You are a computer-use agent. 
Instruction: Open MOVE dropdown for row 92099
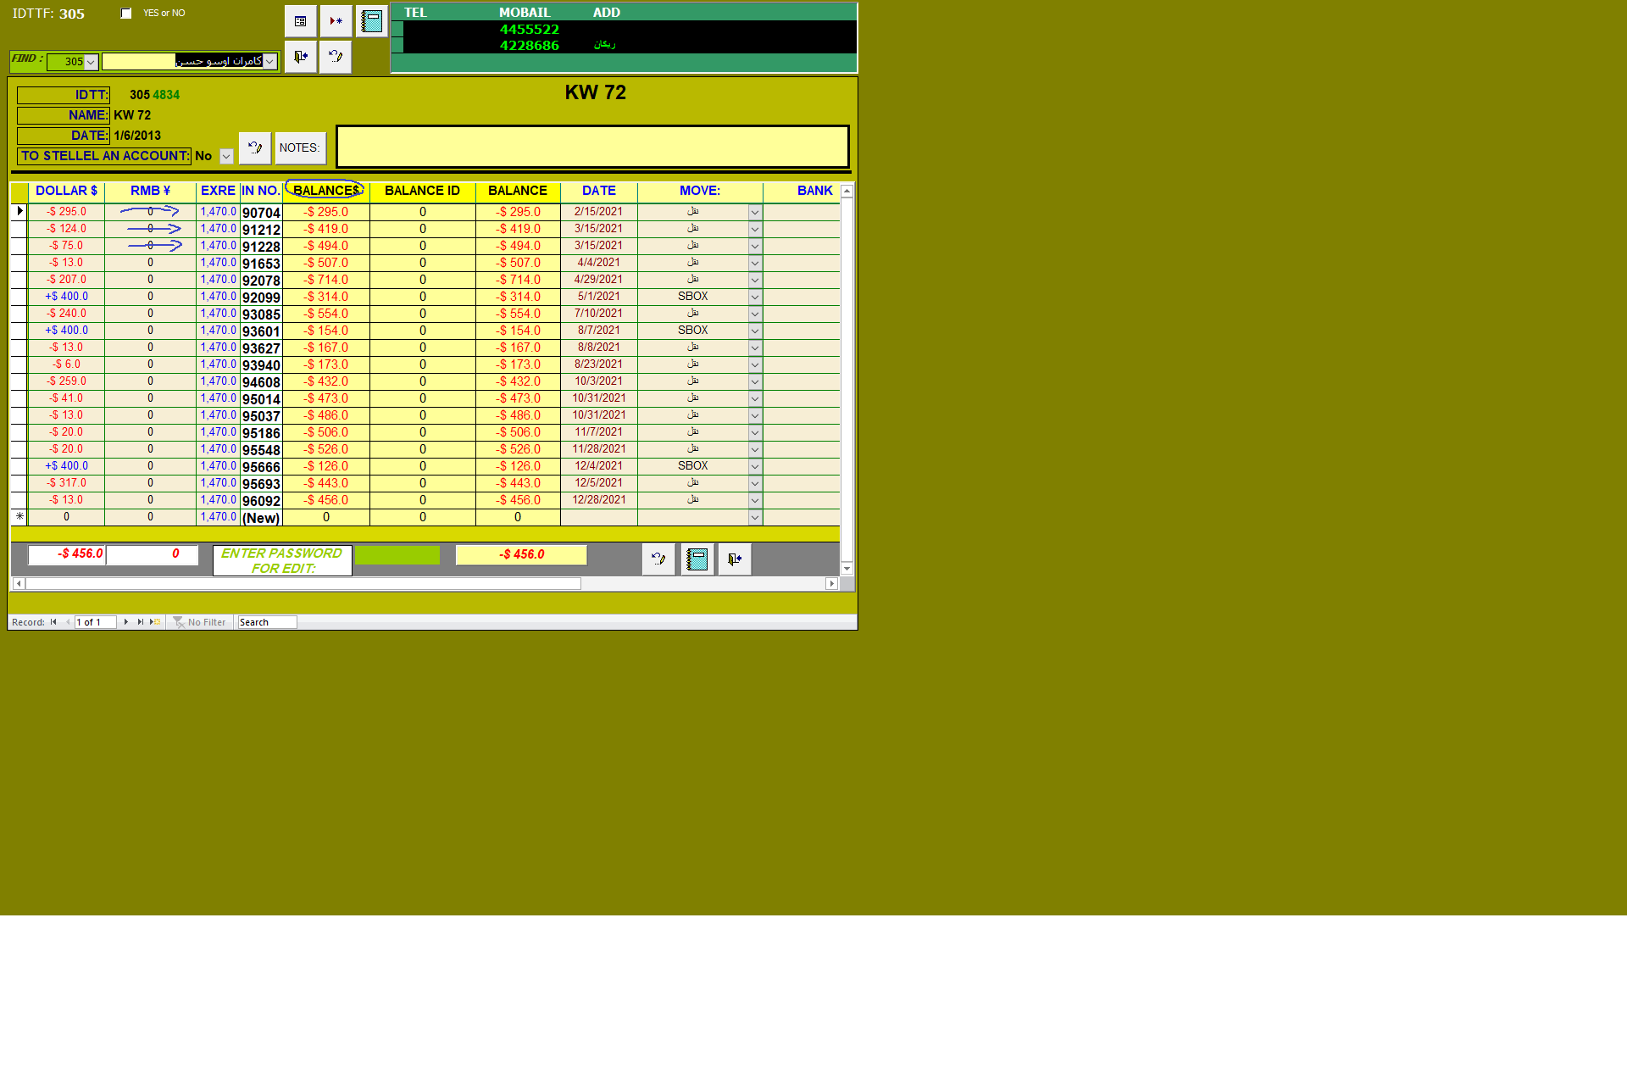click(x=755, y=298)
